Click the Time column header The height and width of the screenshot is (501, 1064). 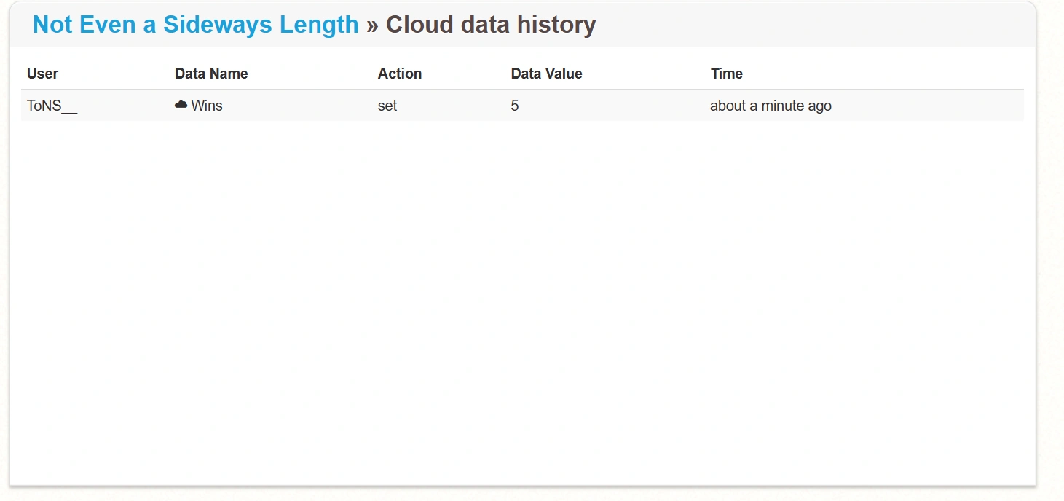[x=725, y=74]
